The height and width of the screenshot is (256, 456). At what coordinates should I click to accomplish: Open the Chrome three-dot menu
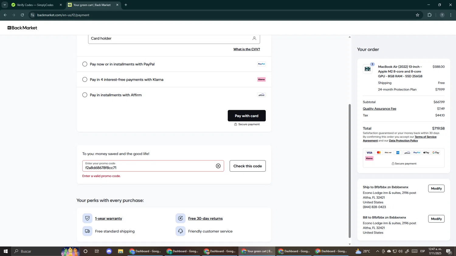point(451,15)
